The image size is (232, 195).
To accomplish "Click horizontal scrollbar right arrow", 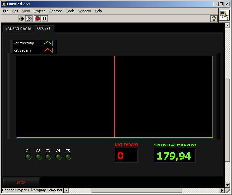I will coord(222,190).
